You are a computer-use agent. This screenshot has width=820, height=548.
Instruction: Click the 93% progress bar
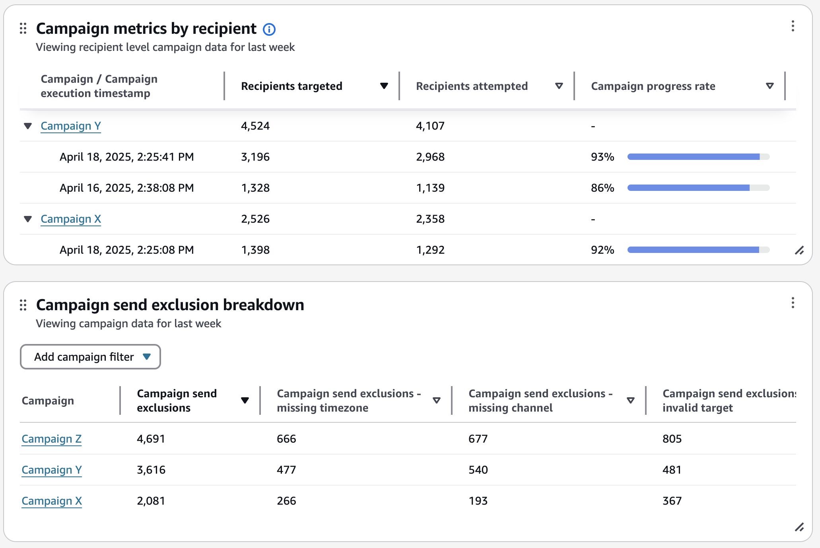pyautogui.click(x=698, y=157)
